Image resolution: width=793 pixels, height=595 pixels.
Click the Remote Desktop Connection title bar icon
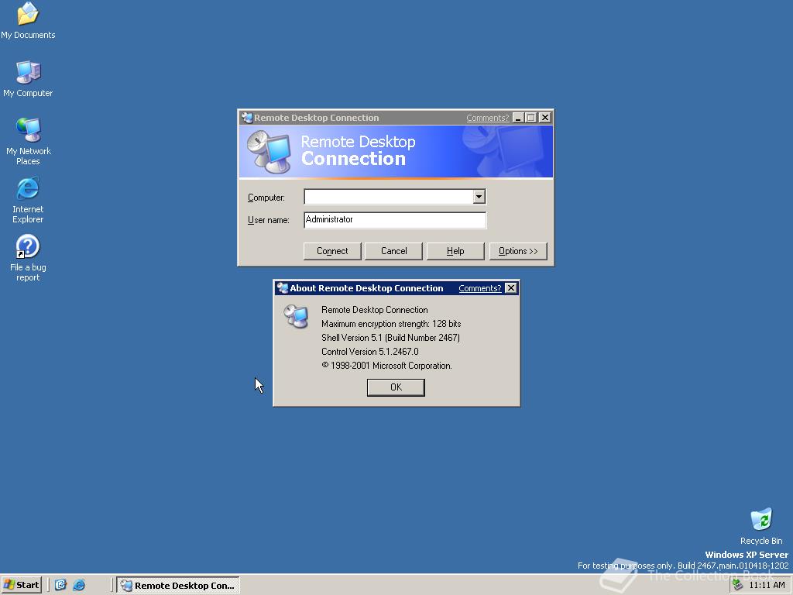[247, 118]
